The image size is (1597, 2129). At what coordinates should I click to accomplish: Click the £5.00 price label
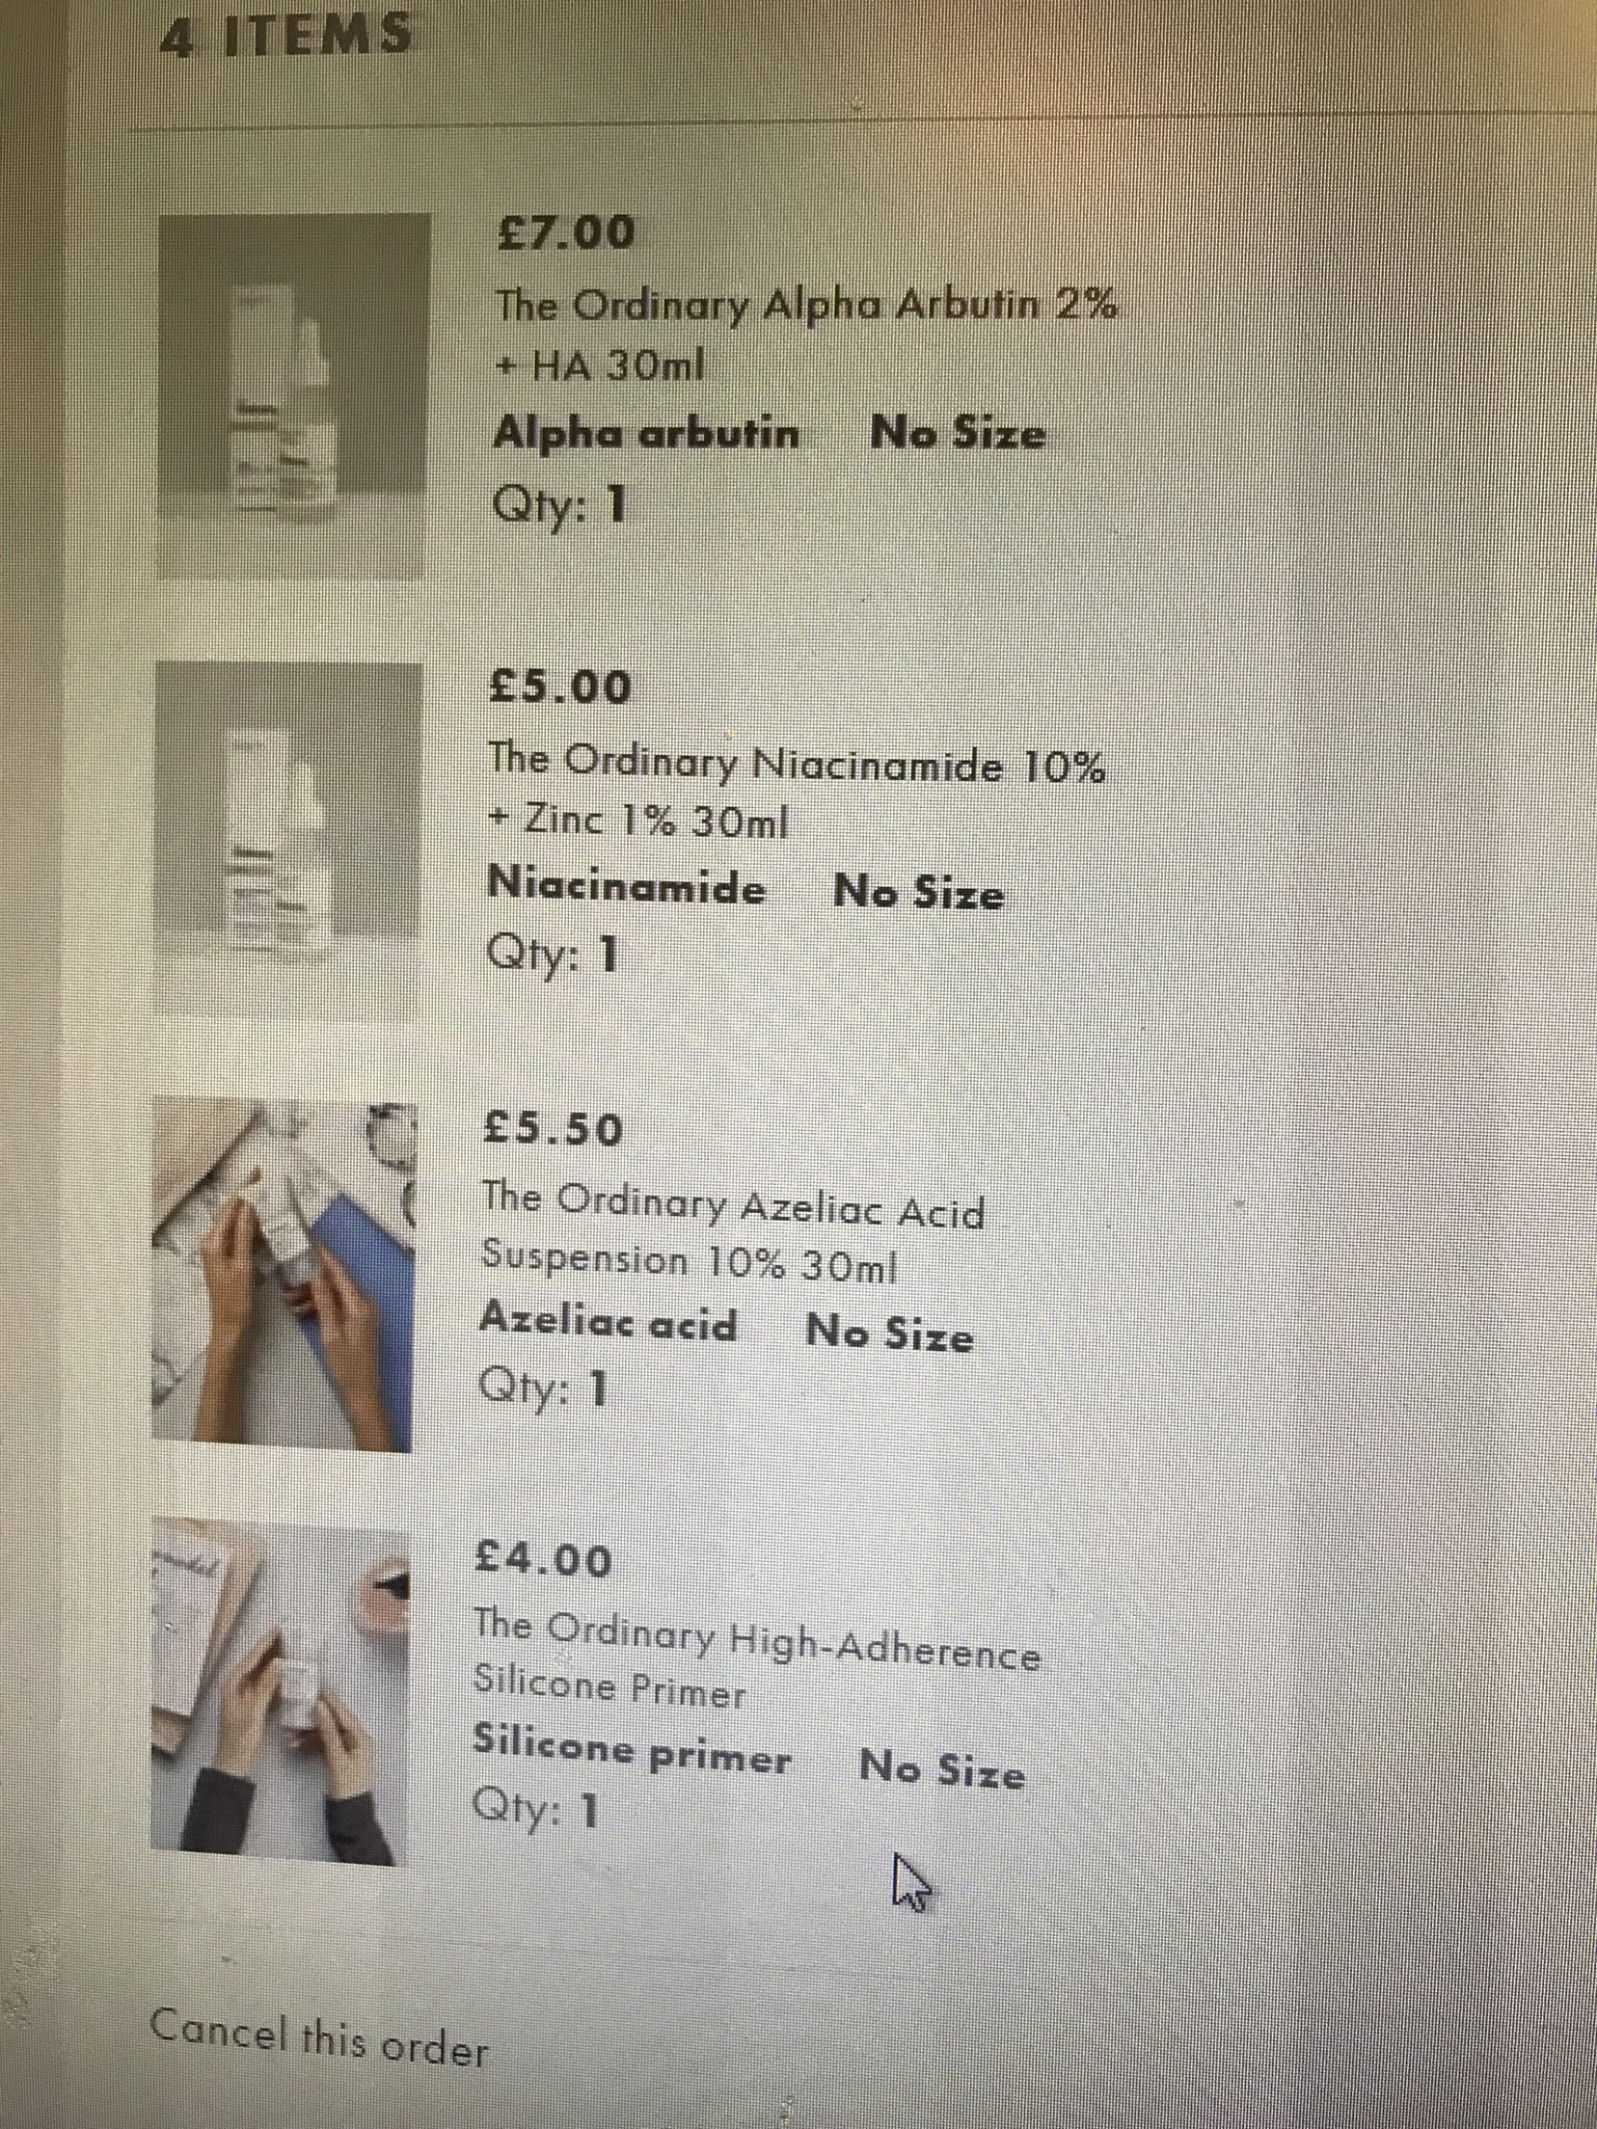coord(560,687)
